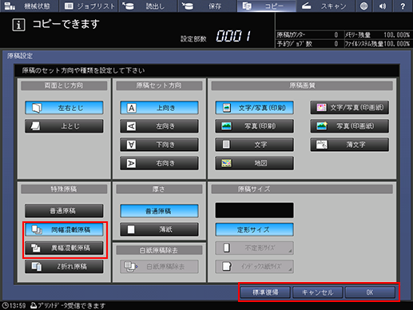Choose 下向き original orientation

coord(159,145)
